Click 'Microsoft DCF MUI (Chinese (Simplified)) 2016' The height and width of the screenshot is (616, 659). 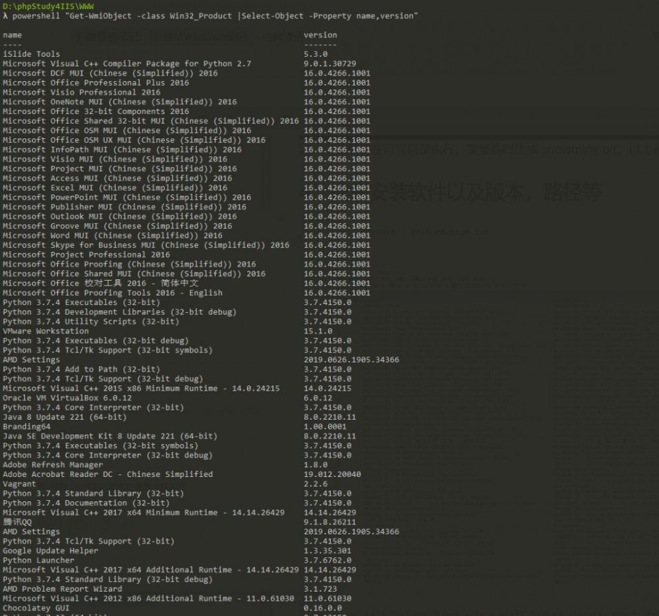pos(110,73)
